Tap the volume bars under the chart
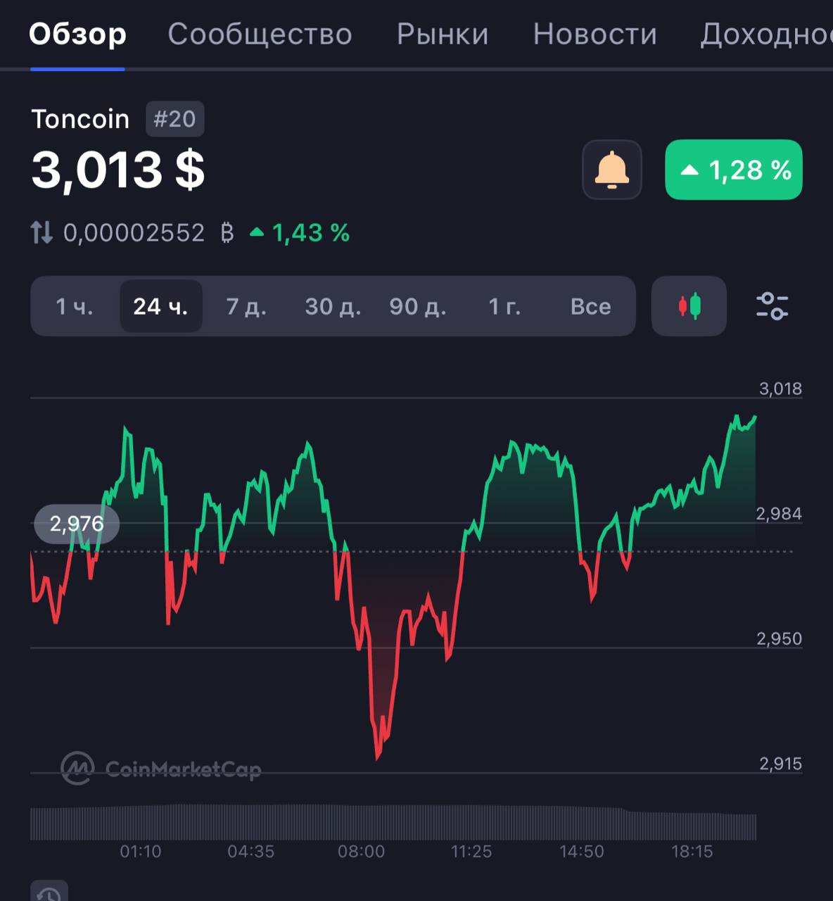This screenshot has width=833, height=901. tap(393, 822)
